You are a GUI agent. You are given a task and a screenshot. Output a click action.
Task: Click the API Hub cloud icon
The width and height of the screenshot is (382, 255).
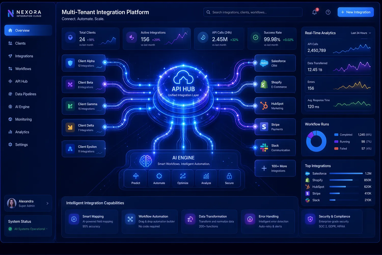click(183, 77)
